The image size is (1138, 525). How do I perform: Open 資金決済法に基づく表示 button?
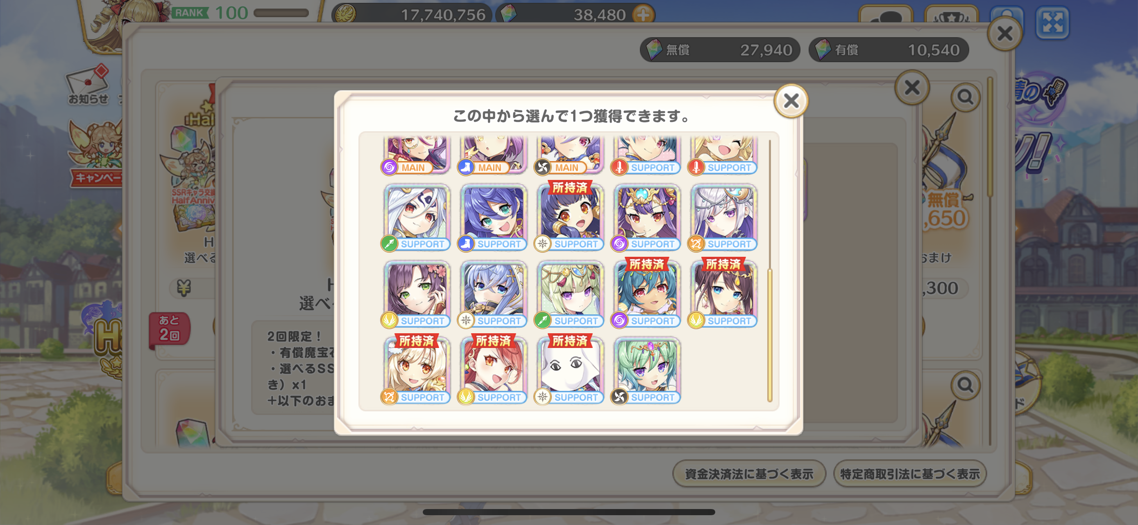(749, 474)
